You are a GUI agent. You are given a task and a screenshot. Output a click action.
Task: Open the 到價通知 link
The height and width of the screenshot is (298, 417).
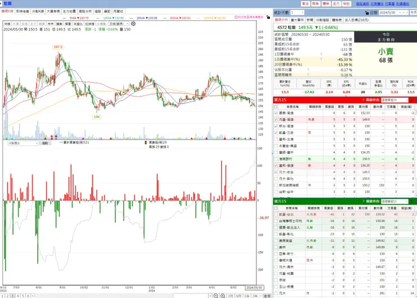pos(402,4)
